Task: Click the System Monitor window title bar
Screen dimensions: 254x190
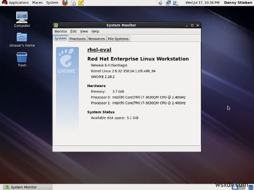Action: (121, 25)
